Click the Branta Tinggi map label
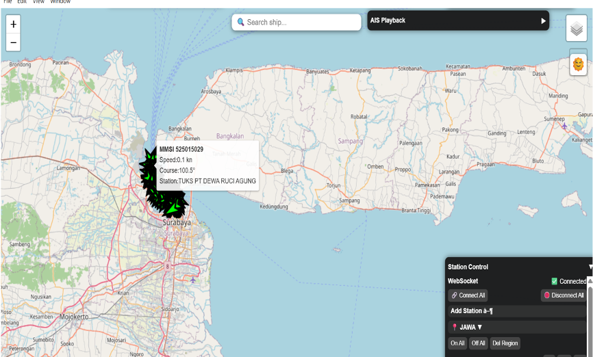Viewport: 593px width, 357px height. (416, 211)
